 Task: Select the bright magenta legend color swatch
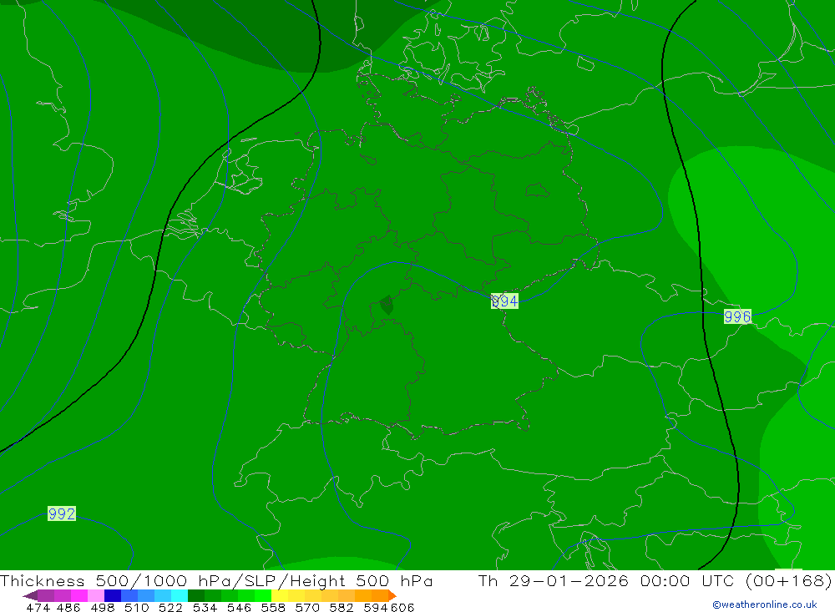[79, 595]
